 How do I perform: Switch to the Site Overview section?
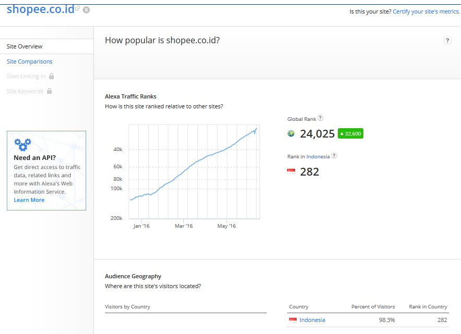(x=25, y=46)
